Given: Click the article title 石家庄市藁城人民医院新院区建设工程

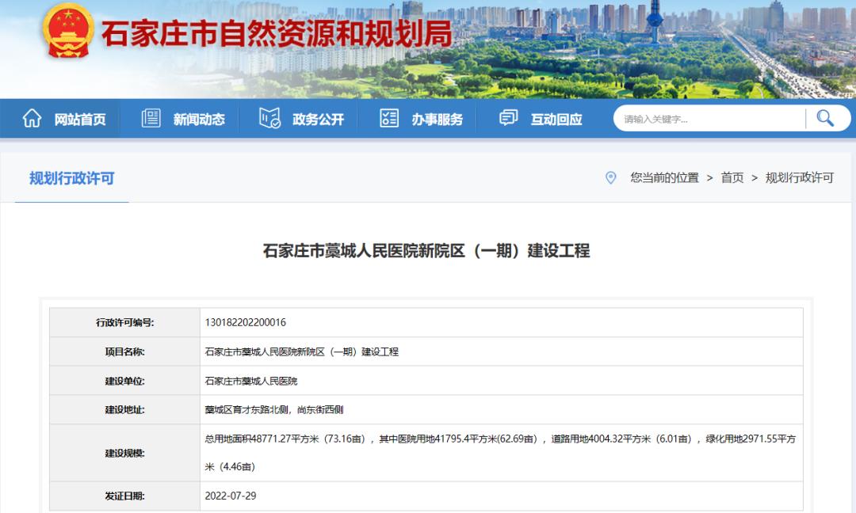Looking at the screenshot, I should click(428, 252).
